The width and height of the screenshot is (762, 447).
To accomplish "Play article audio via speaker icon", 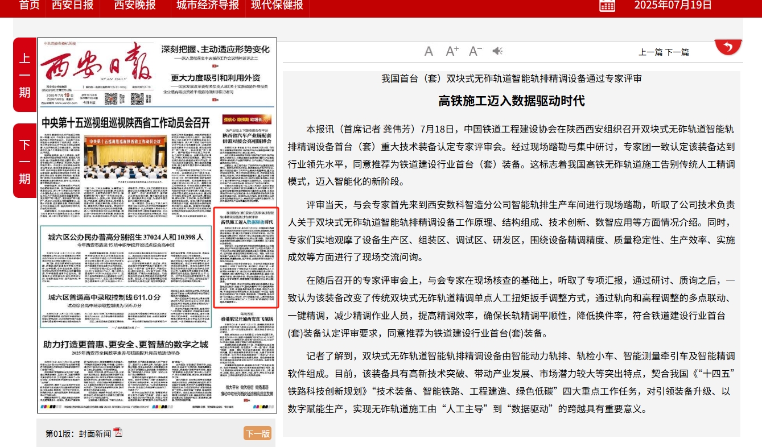I will tap(497, 51).
